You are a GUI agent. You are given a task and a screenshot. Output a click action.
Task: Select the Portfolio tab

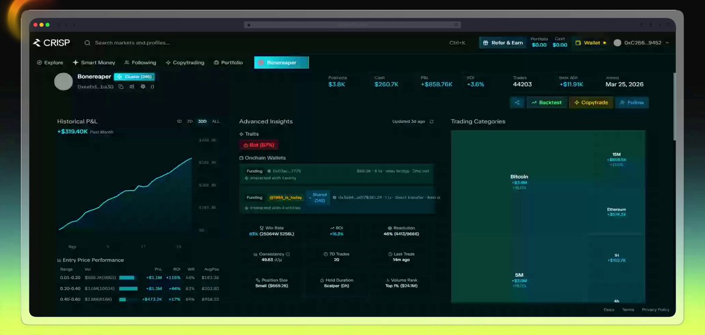228,63
